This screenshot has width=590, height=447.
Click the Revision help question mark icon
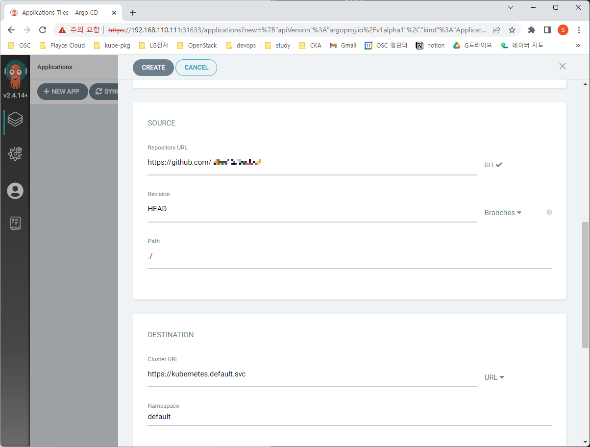tap(549, 212)
